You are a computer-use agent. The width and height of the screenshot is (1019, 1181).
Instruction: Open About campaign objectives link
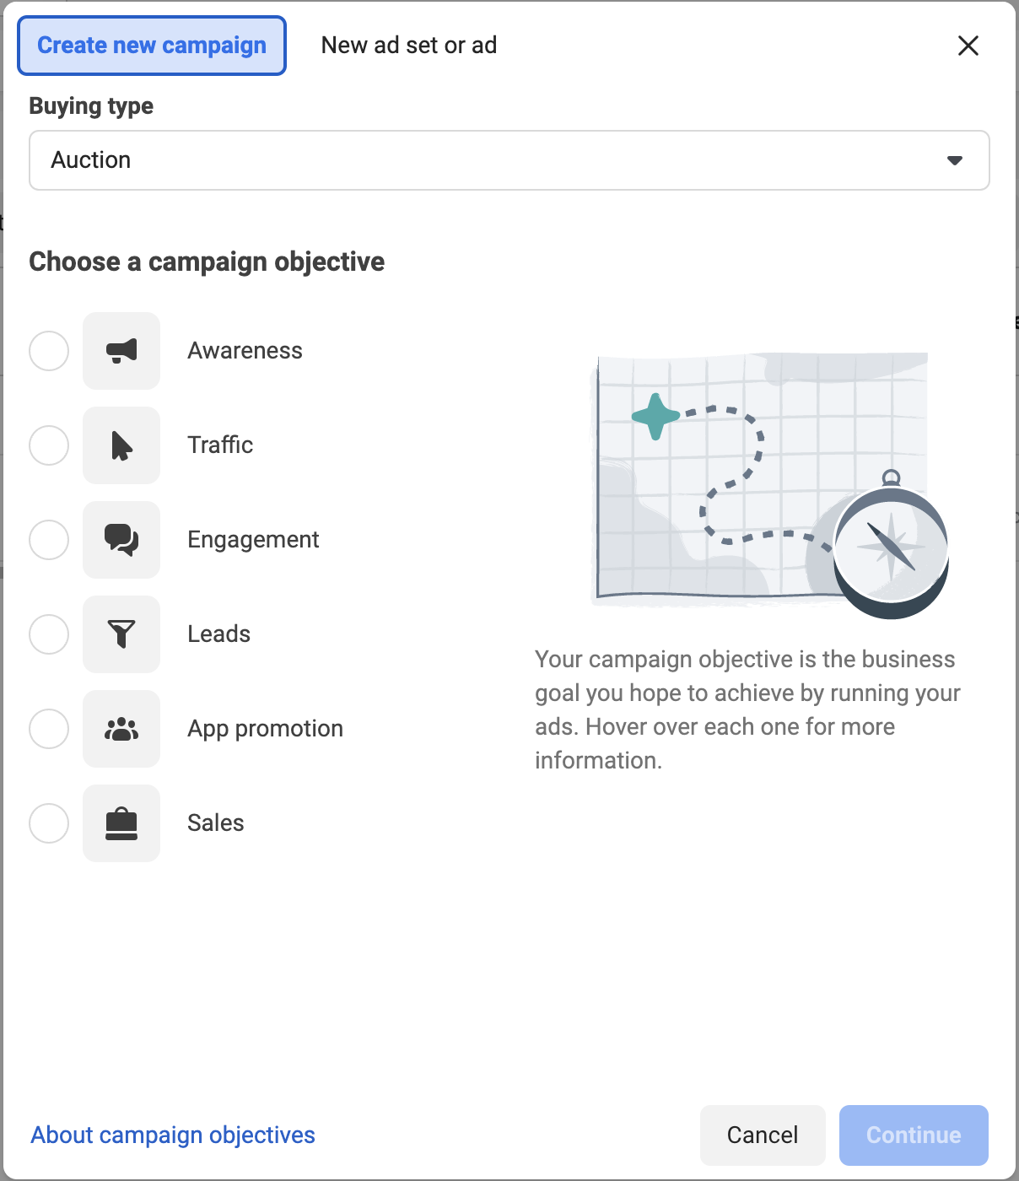pyautogui.click(x=173, y=1135)
